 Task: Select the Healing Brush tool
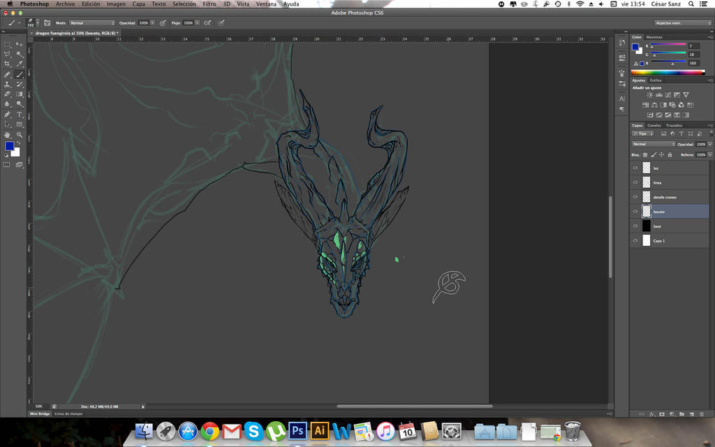point(7,74)
